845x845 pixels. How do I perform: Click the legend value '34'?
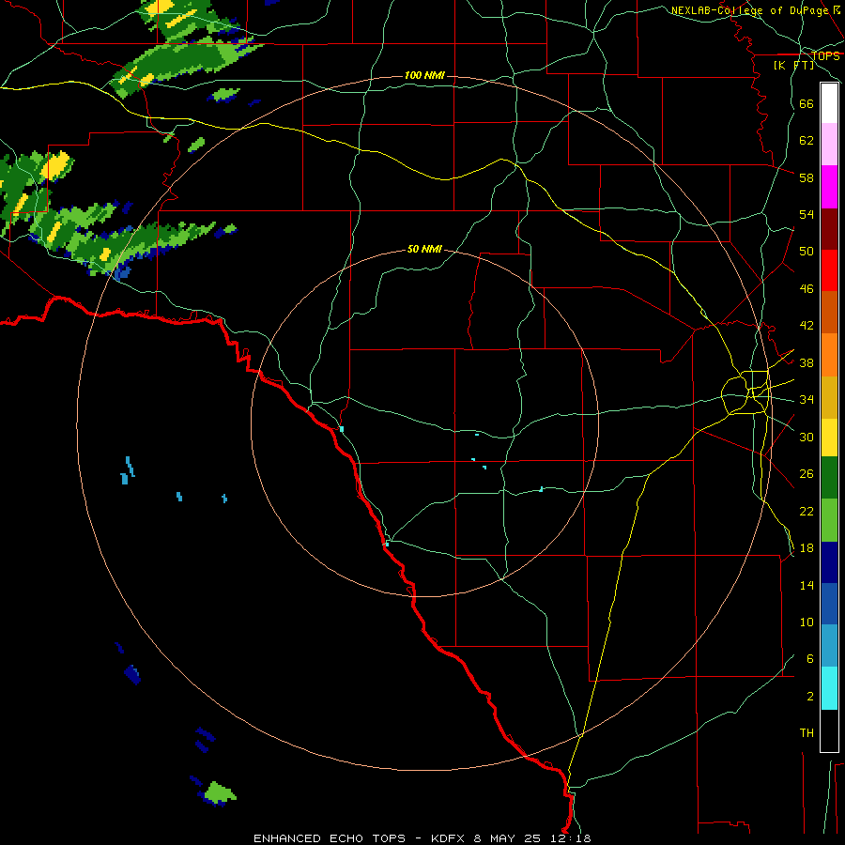point(807,400)
